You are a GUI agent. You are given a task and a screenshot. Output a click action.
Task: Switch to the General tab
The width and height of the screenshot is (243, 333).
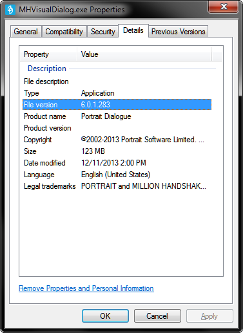(26, 32)
